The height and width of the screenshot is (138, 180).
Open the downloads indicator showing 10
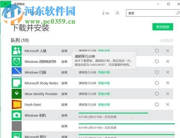coord(106,13)
